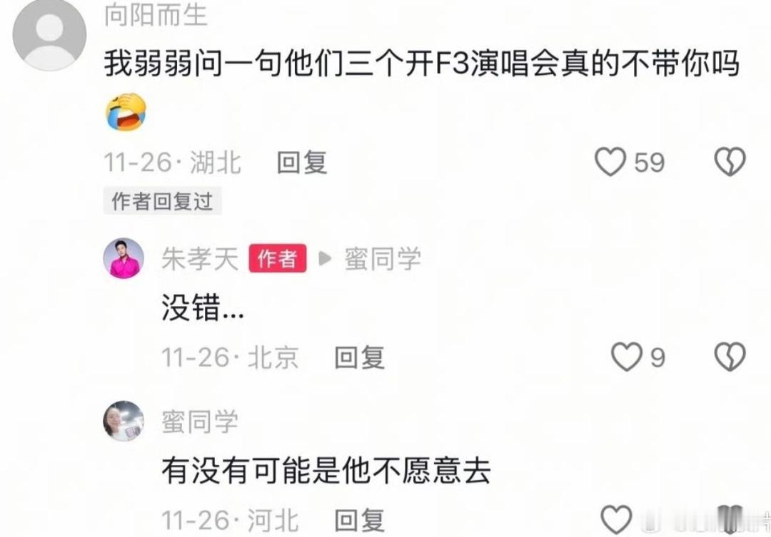Reply to the 湖北 comment
Viewport: 771px width, 537px height.
302,162
